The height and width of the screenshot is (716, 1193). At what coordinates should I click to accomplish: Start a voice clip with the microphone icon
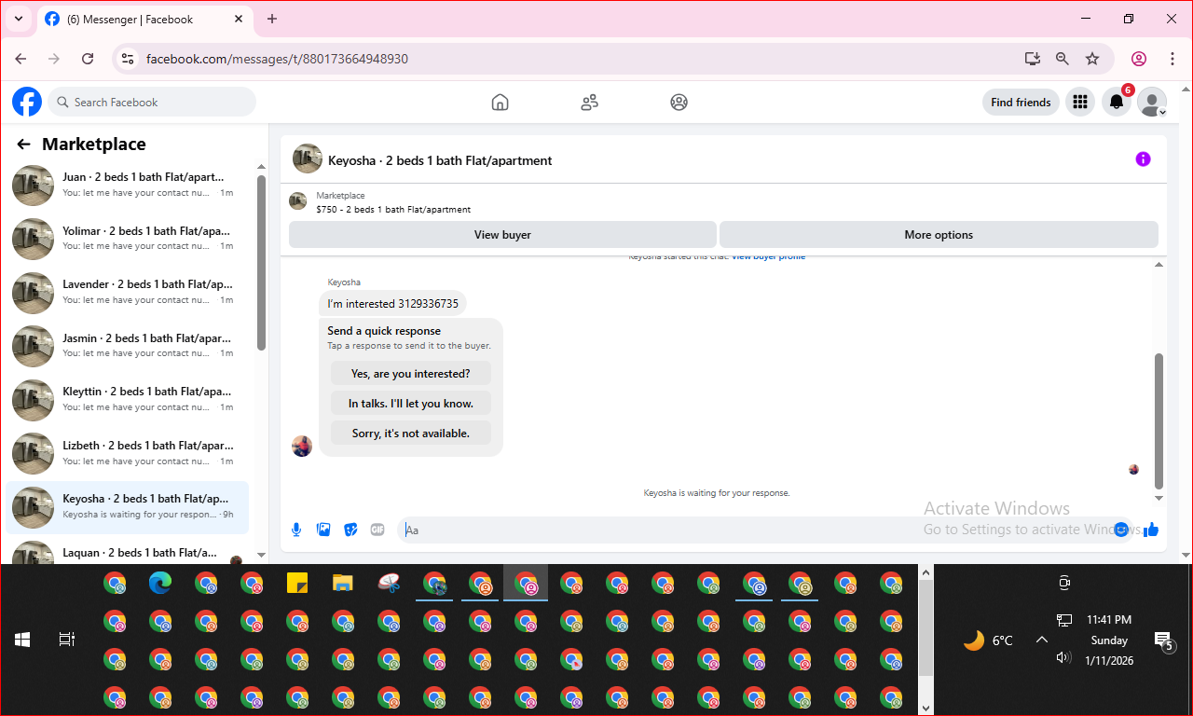296,530
